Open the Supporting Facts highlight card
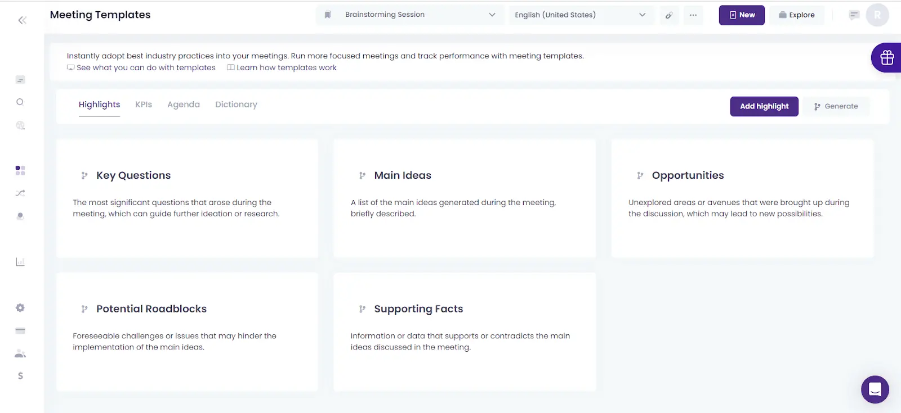 point(465,332)
